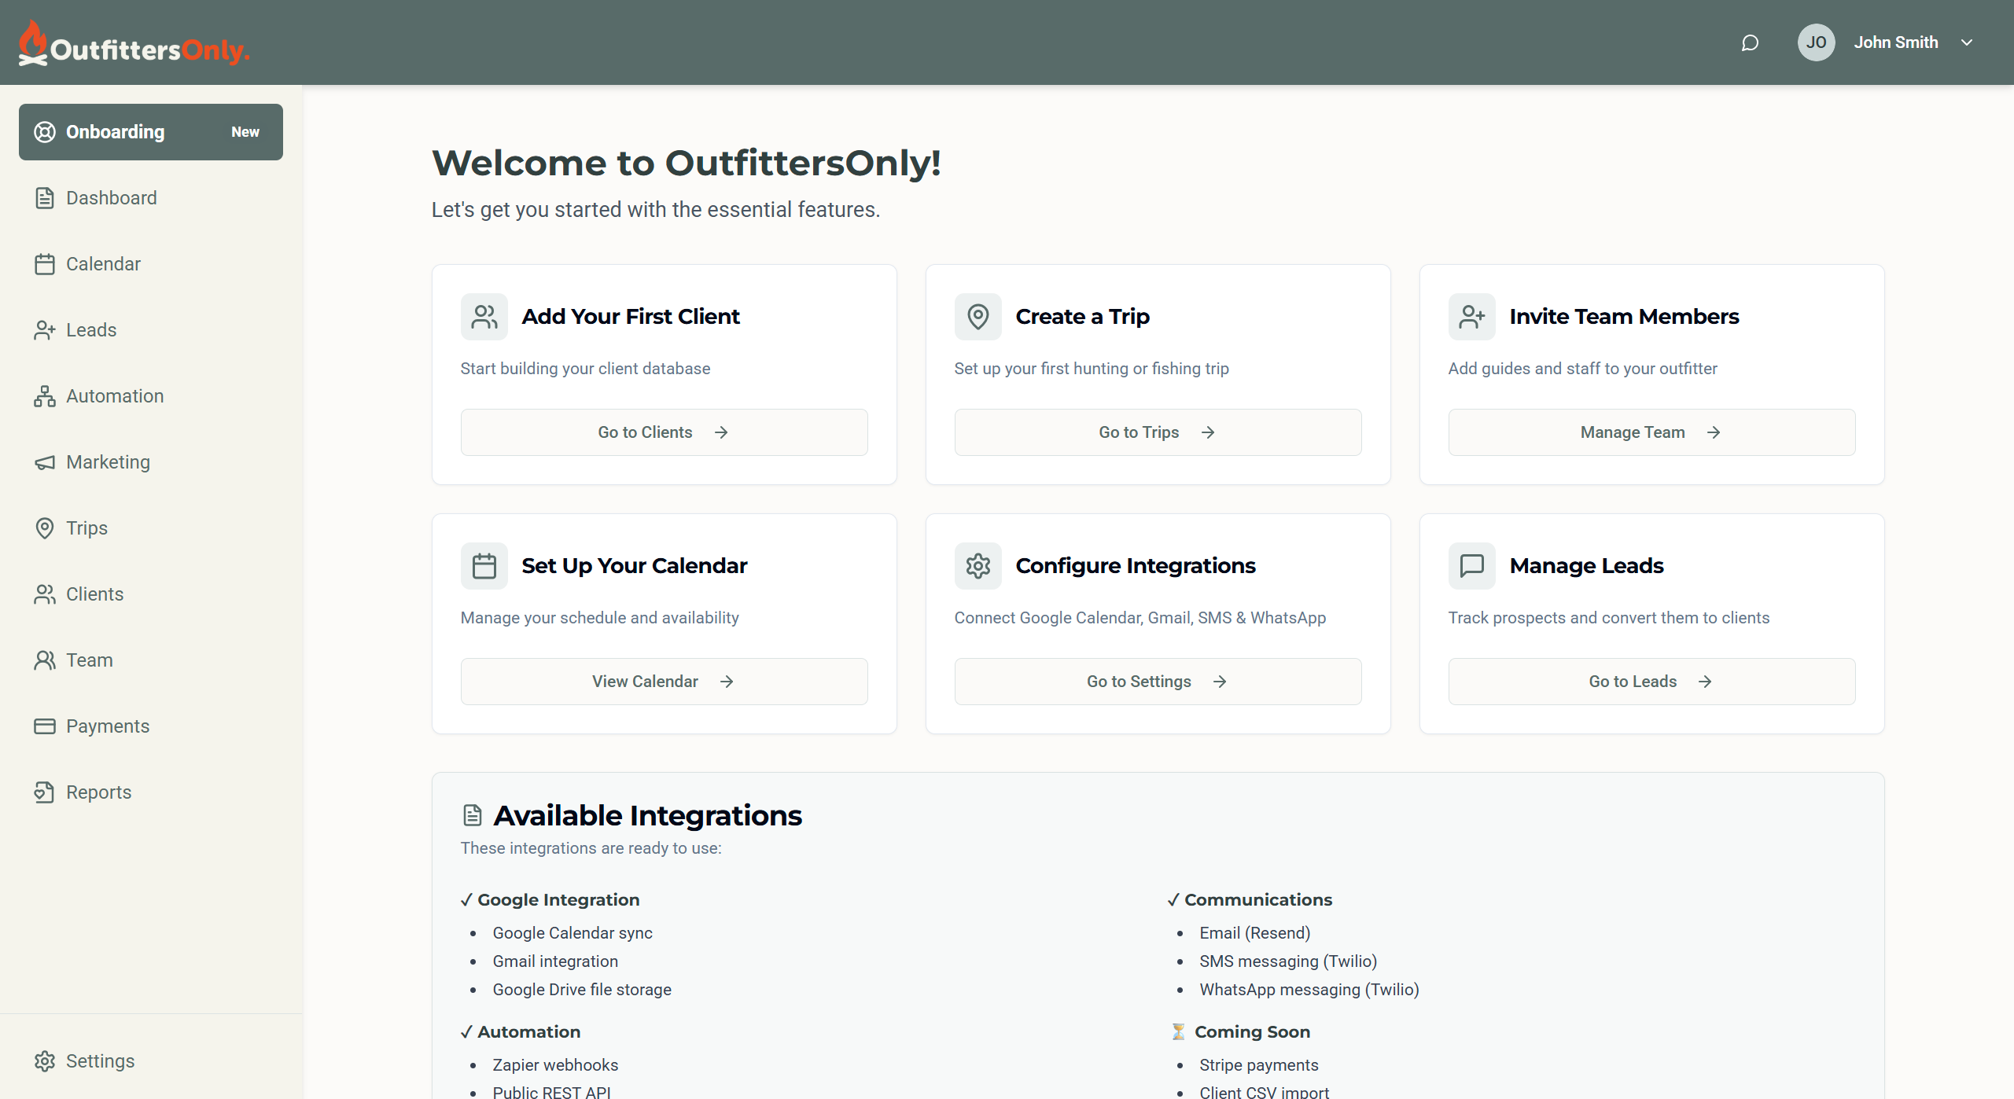Screen dimensions: 2014x1099
Task: Click the add-user icon on Invite Team Members card
Action: pyautogui.click(x=1471, y=317)
